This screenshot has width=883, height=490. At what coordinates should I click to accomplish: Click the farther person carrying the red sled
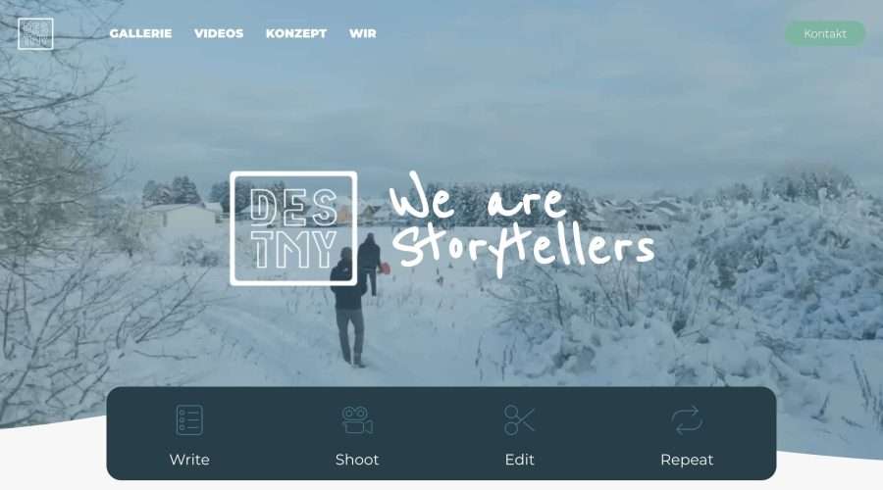(371, 264)
